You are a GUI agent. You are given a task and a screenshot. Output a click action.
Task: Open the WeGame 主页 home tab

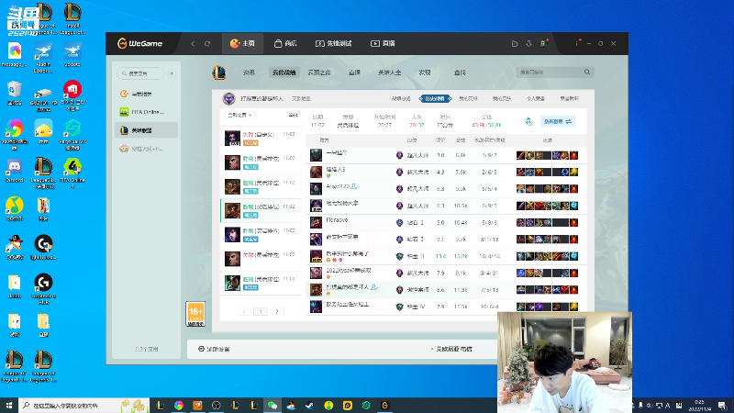pos(242,43)
